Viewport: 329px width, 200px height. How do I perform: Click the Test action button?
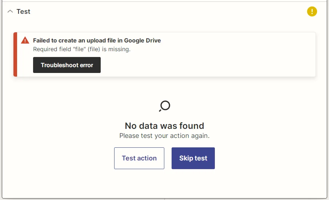tap(139, 158)
